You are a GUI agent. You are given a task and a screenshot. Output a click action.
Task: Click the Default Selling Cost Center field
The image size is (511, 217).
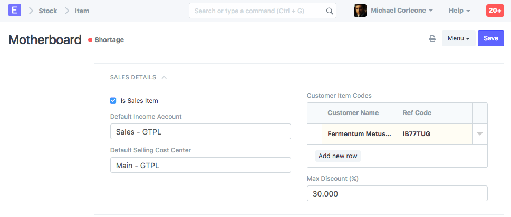pos(200,165)
